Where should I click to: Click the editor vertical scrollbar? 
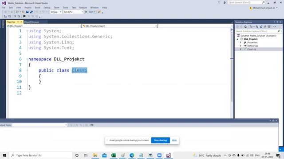232,68
